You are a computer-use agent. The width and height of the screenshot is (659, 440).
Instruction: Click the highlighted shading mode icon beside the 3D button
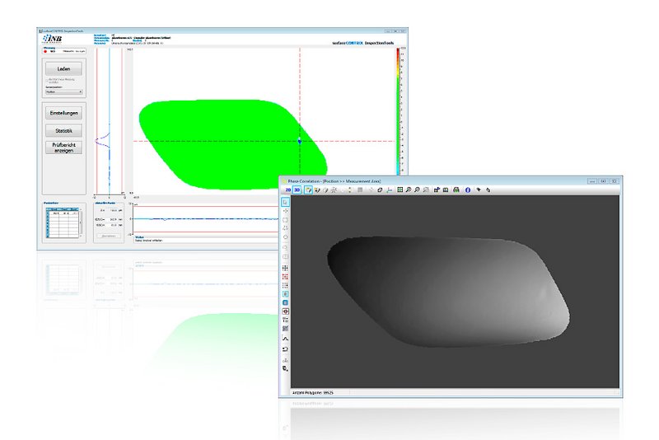[x=308, y=190]
